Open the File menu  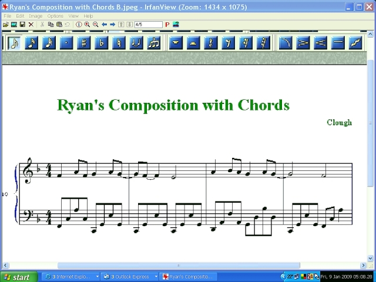pyautogui.click(x=8, y=16)
